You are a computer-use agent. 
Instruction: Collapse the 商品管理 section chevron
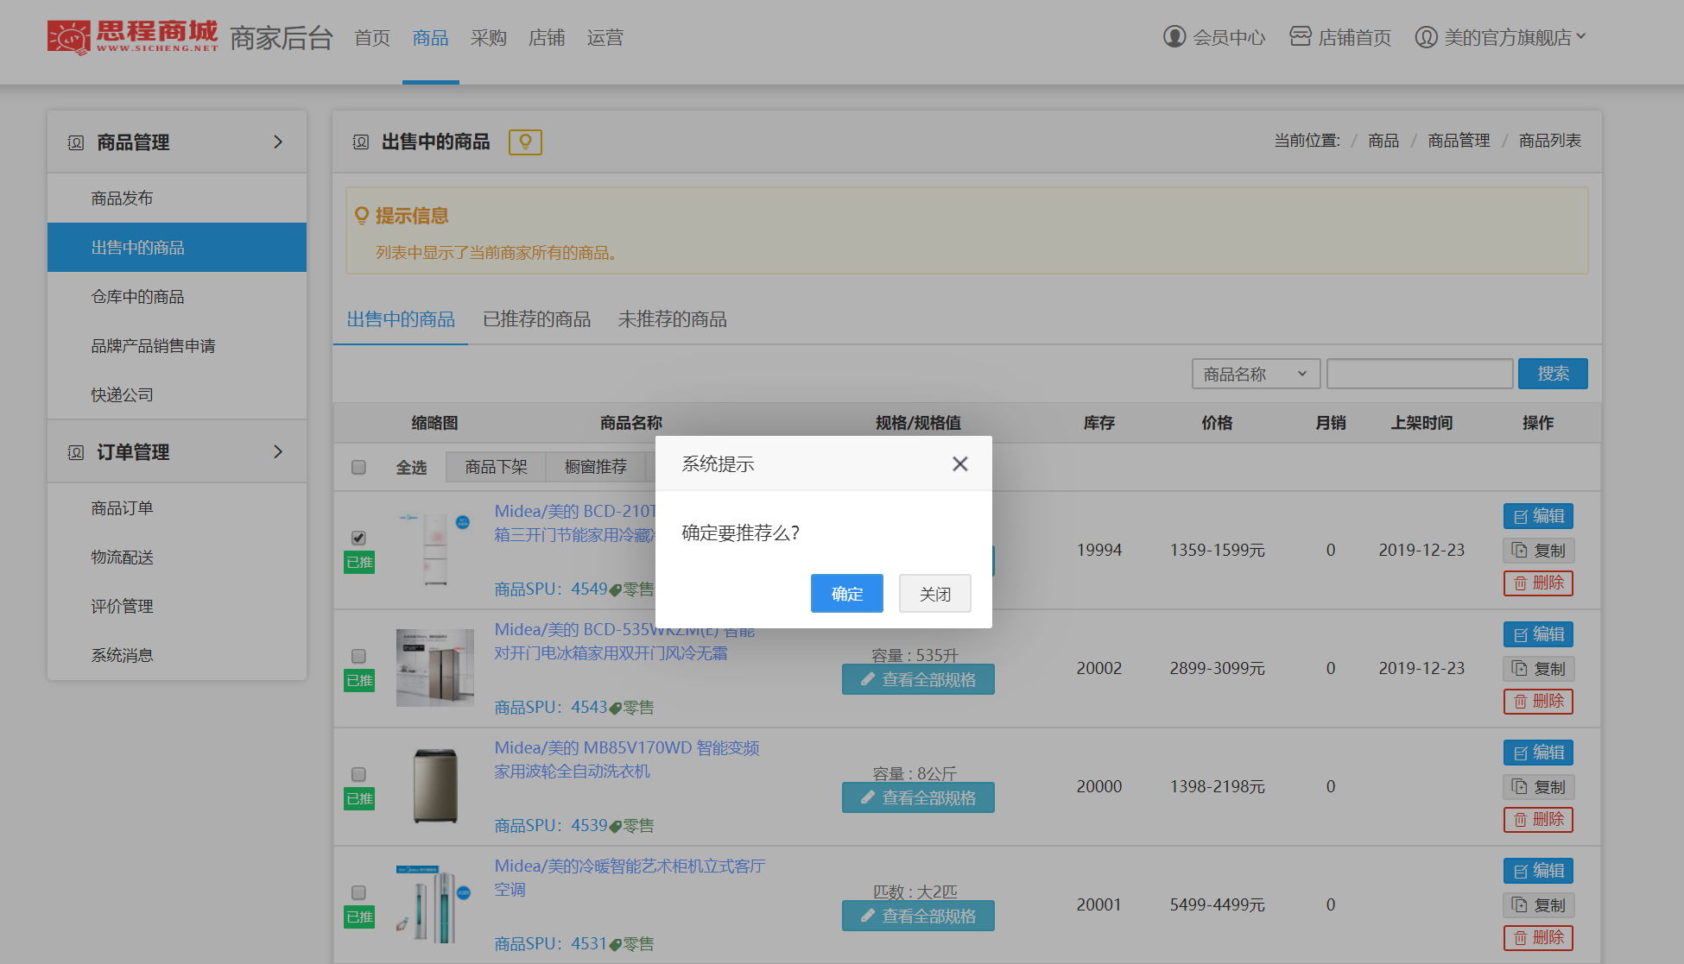[278, 142]
